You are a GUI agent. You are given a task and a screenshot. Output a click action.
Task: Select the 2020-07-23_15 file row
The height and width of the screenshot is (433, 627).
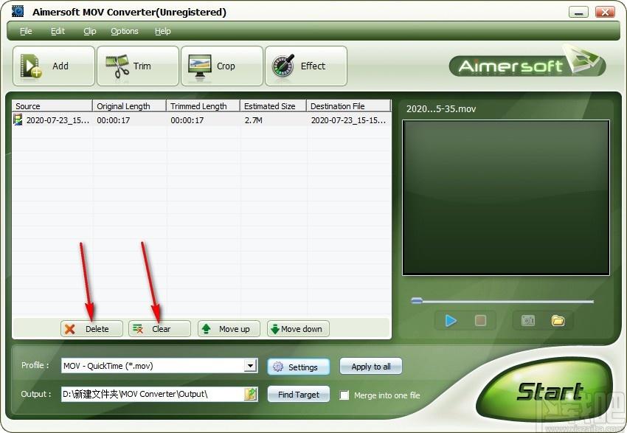click(x=201, y=120)
